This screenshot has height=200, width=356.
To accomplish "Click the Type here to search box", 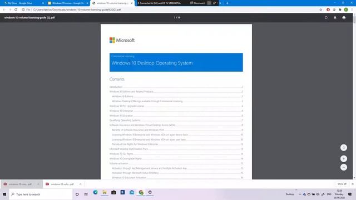I will 41,194.
